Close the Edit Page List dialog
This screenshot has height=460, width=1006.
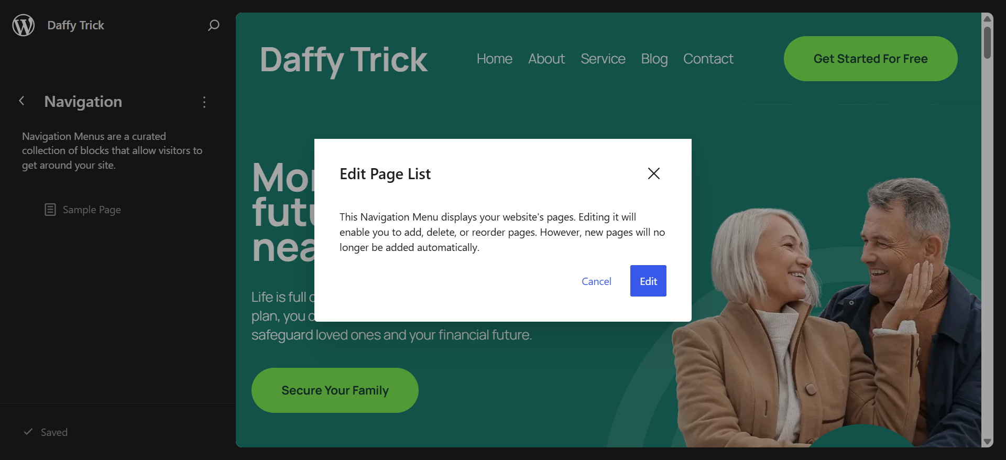pos(653,173)
